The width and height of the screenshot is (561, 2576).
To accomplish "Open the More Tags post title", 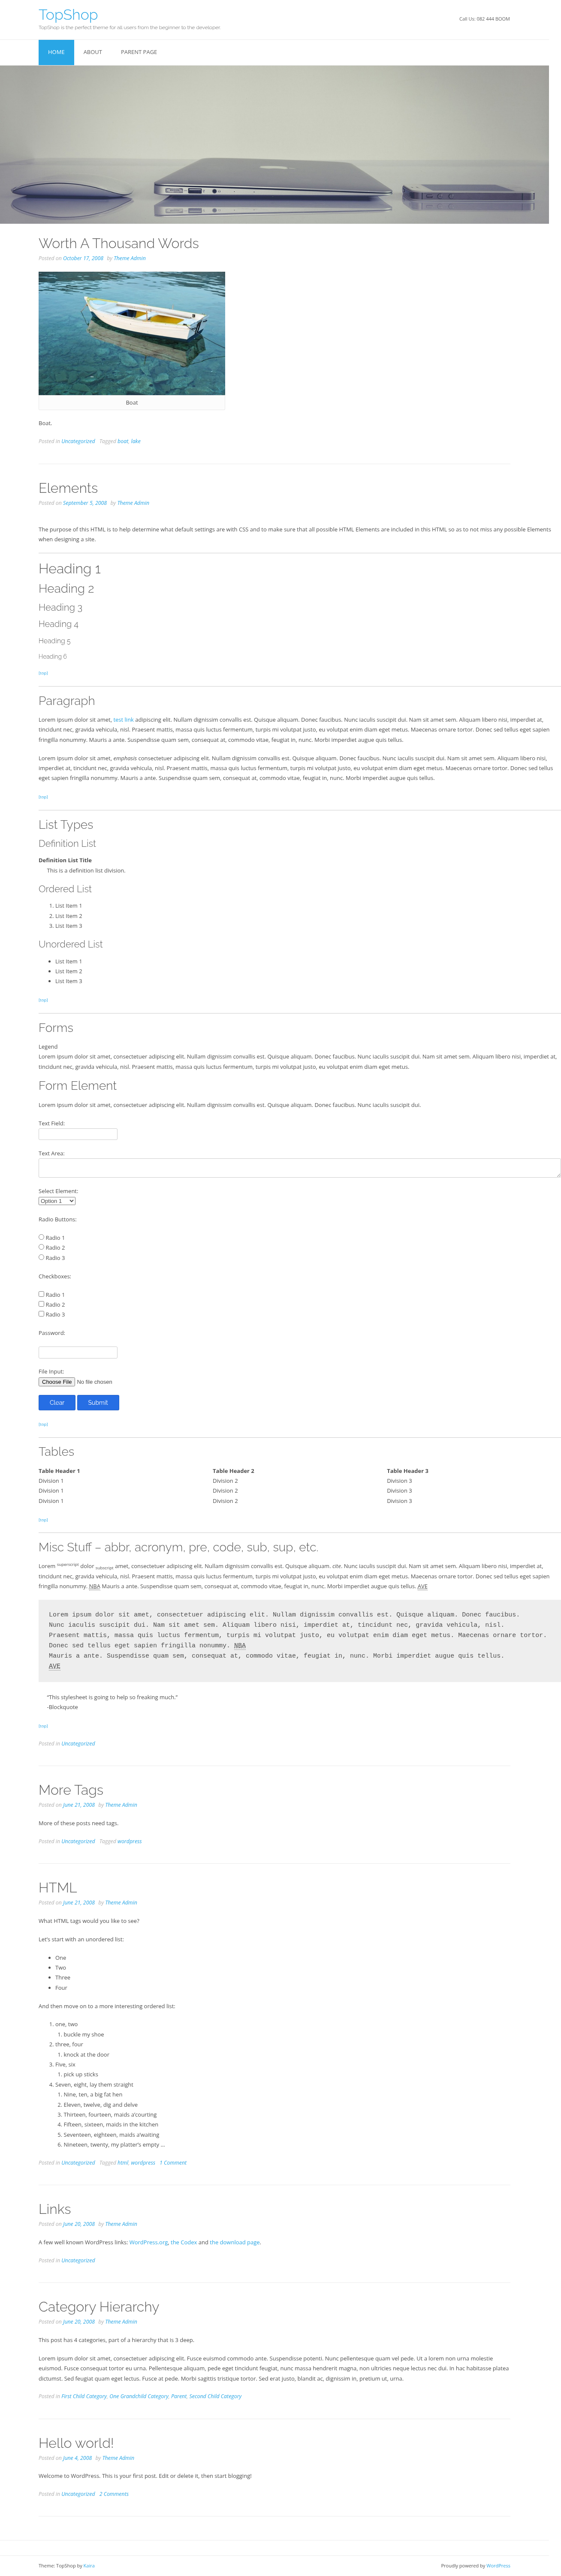I will pos(71,1790).
